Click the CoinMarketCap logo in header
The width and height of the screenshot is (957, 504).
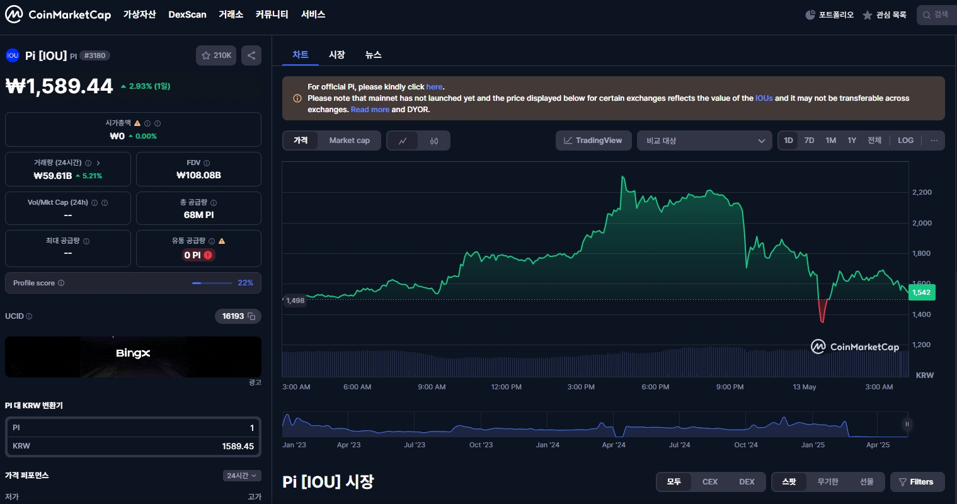58,14
